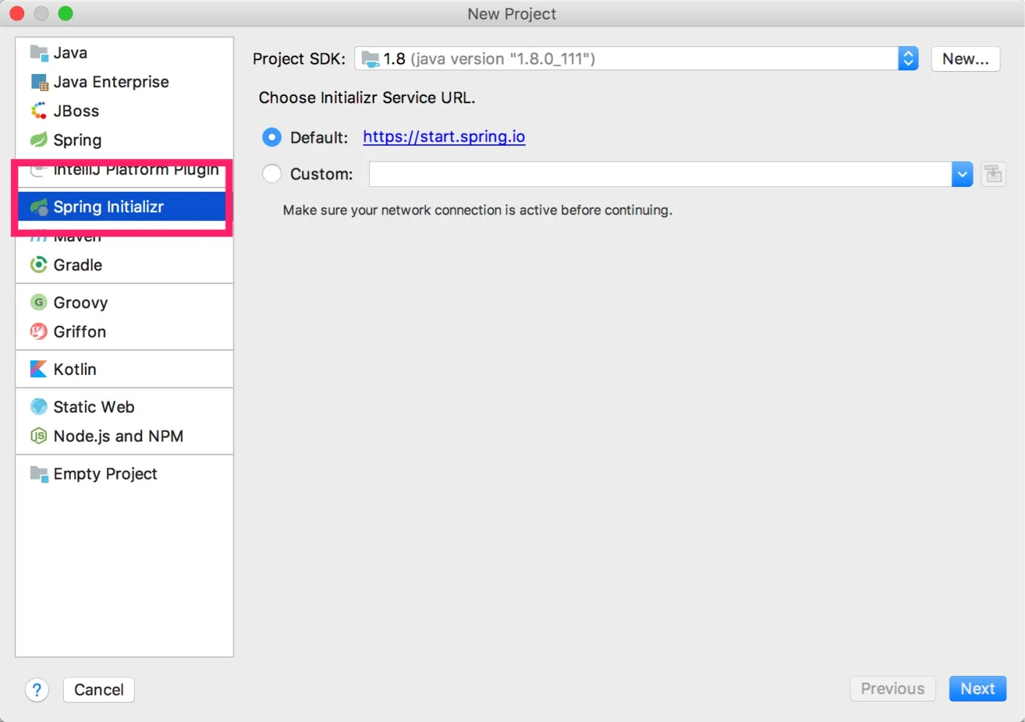Image resolution: width=1025 pixels, height=722 pixels.
Task: Click the Gradle icon
Action: (x=39, y=265)
